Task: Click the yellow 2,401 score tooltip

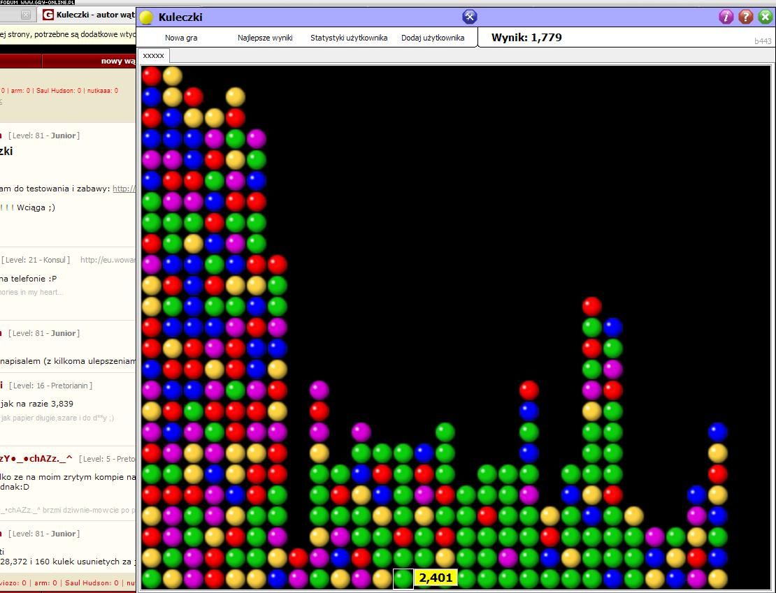Action: click(x=436, y=578)
